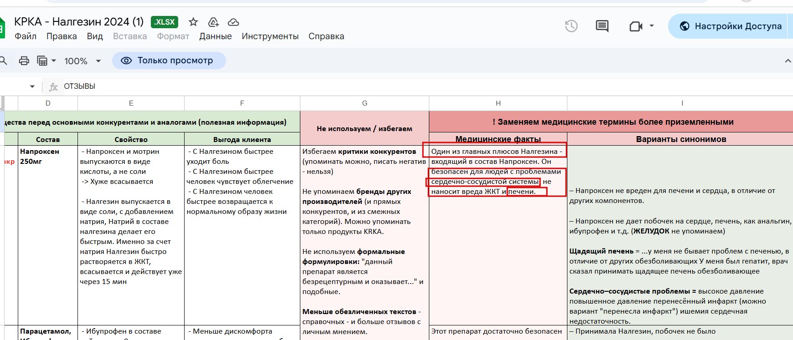Click the search icon in toolbar
This screenshot has height=340, width=793.
(x=3, y=61)
